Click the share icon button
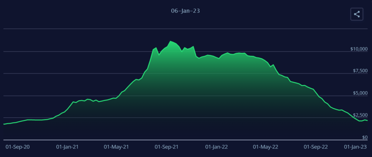 [x=357, y=14]
